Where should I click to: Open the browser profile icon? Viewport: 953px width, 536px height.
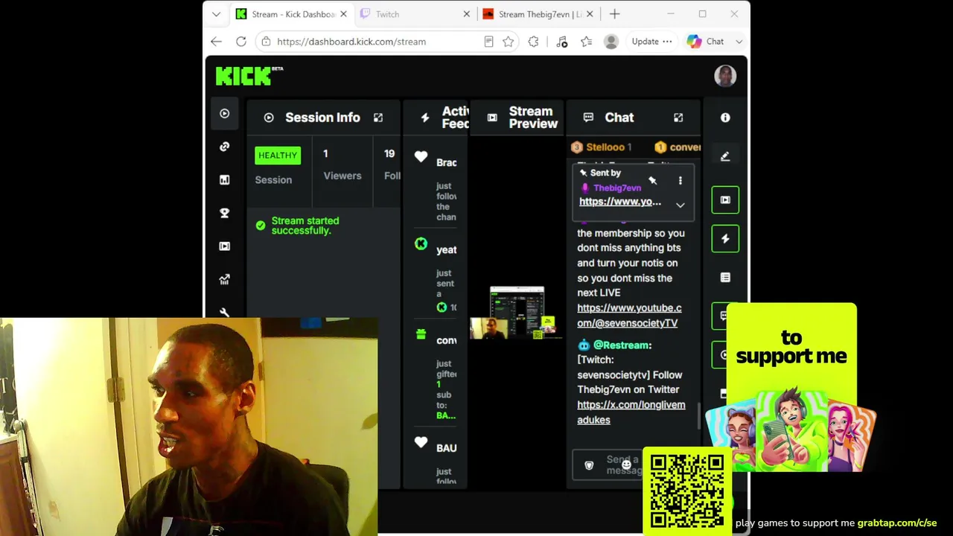point(611,42)
